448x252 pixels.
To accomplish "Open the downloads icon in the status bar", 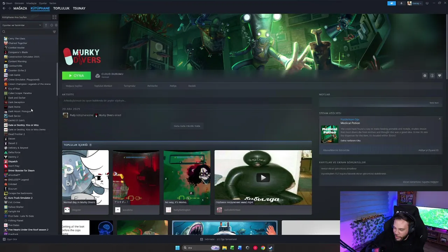I will (202, 239).
